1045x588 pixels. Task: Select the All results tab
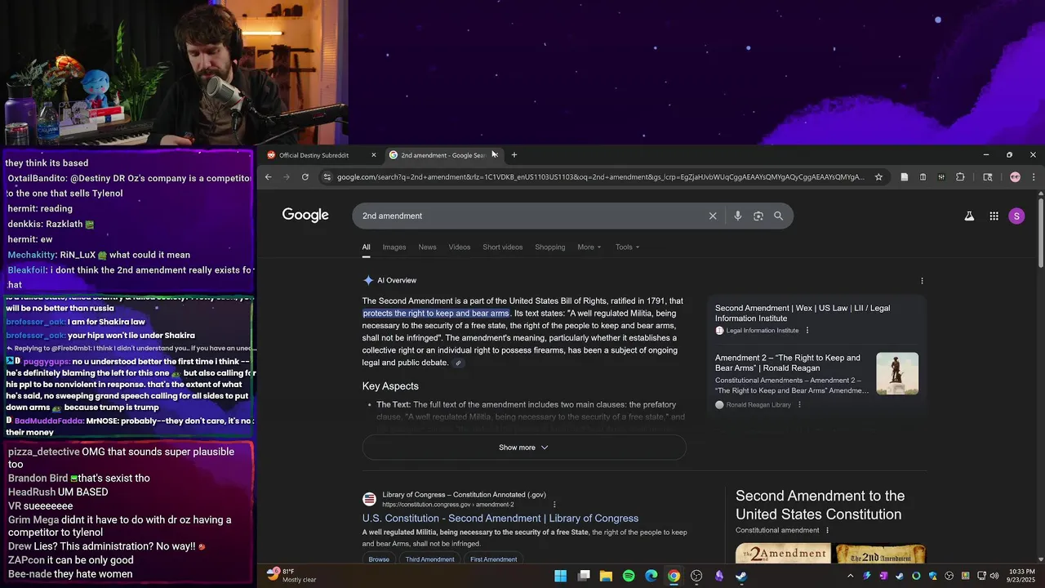pos(367,247)
